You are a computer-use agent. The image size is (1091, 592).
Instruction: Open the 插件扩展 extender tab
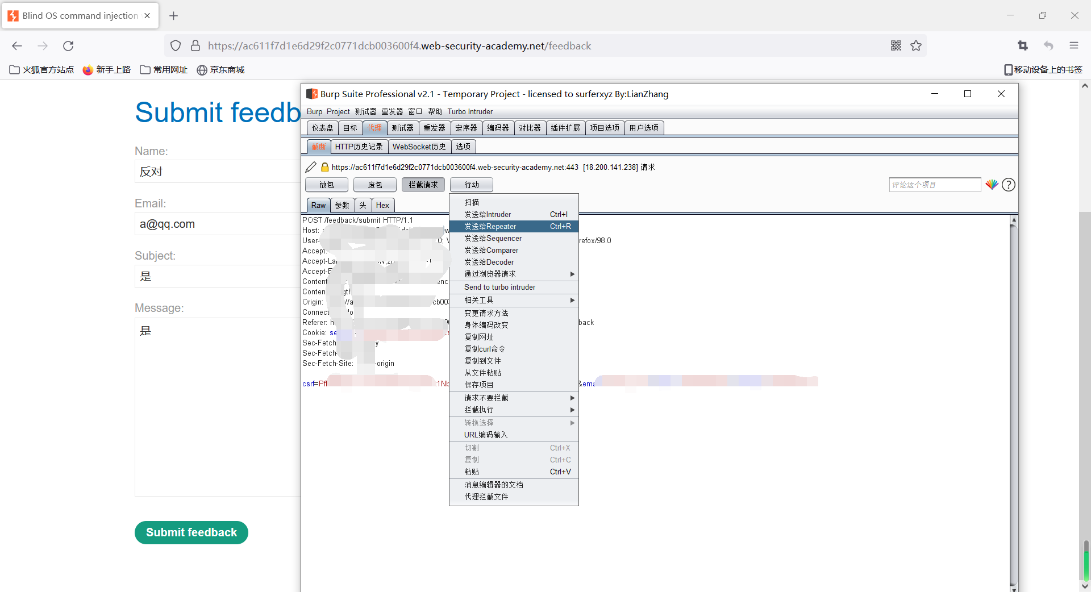pyautogui.click(x=565, y=128)
